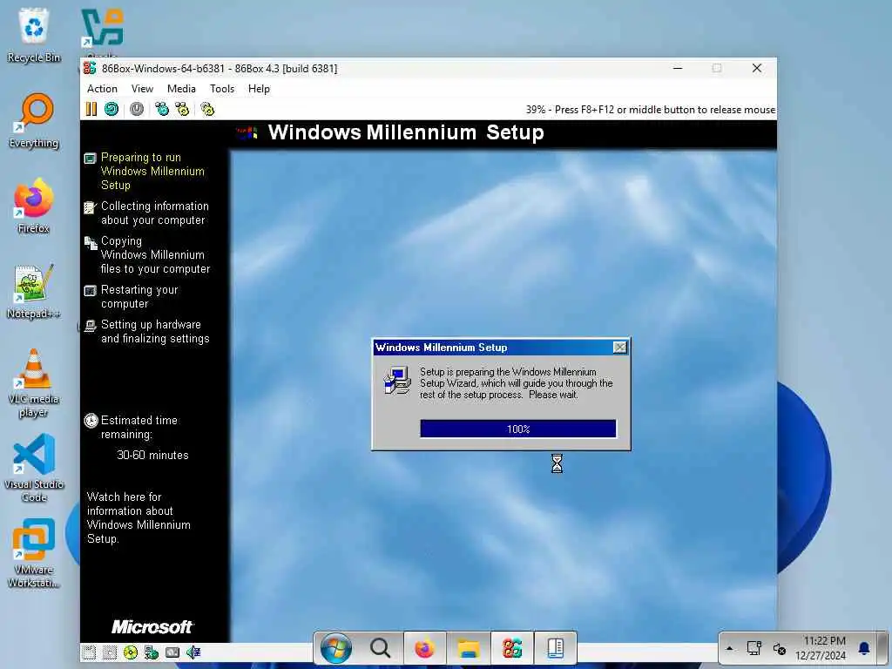Image resolution: width=892 pixels, height=669 pixels.
Task: Click the muted volume tray icon
Action: pos(780,648)
